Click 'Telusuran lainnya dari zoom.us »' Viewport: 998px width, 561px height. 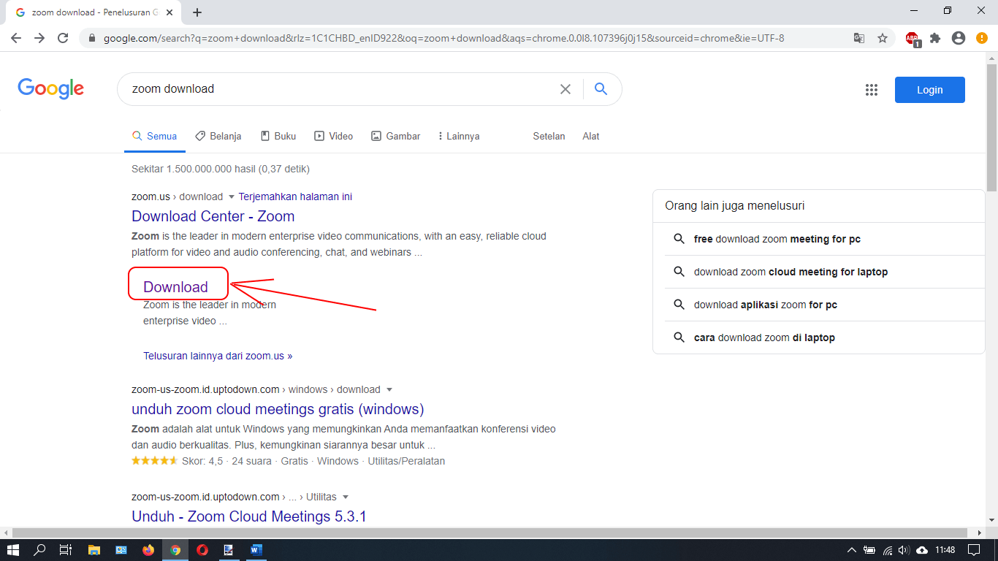[x=218, y=356]
